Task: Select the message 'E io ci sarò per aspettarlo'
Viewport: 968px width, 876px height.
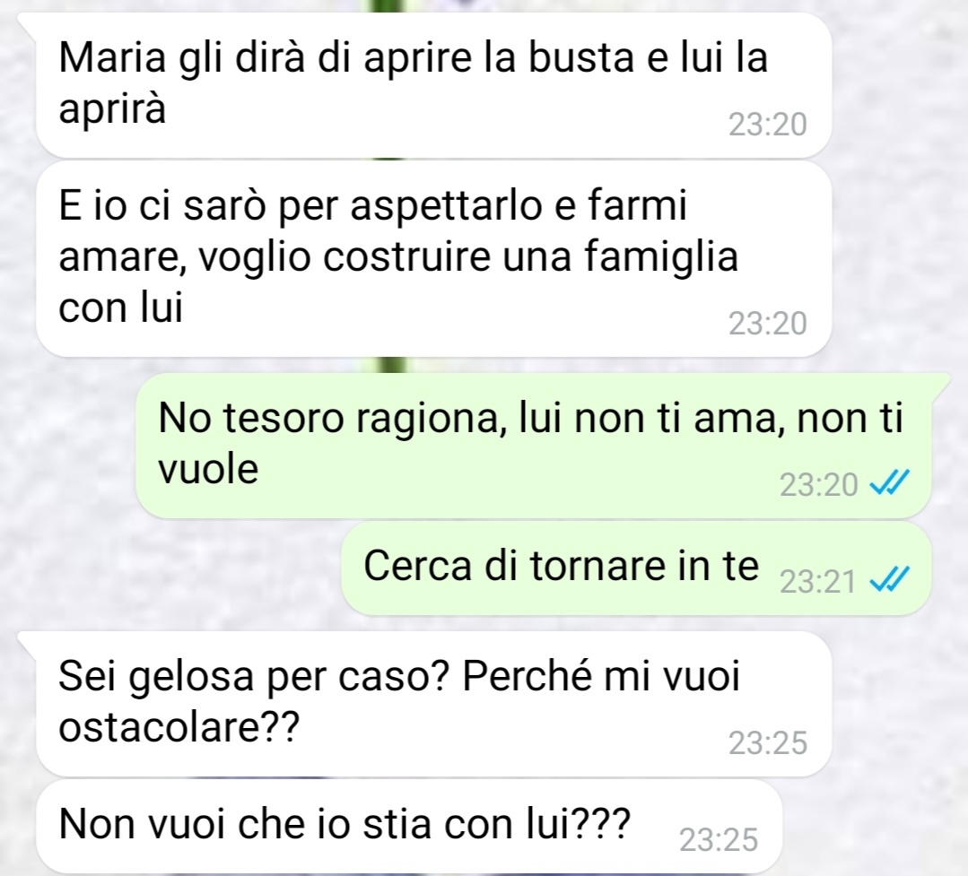Action: [433, 259]
